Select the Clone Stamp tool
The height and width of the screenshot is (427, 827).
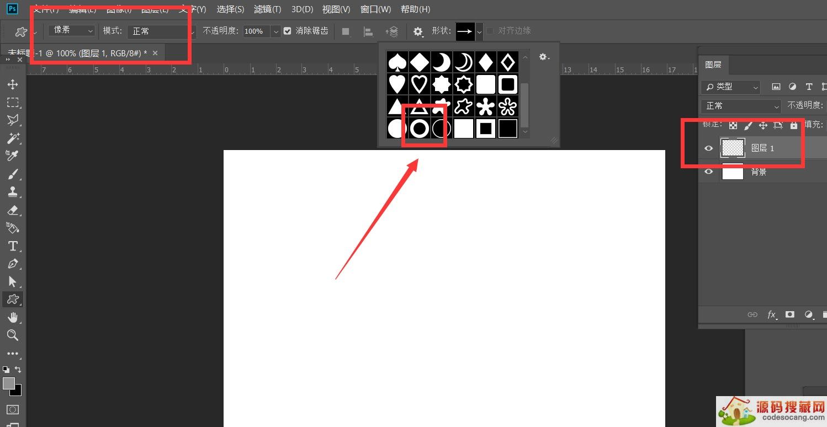[12, 192]
